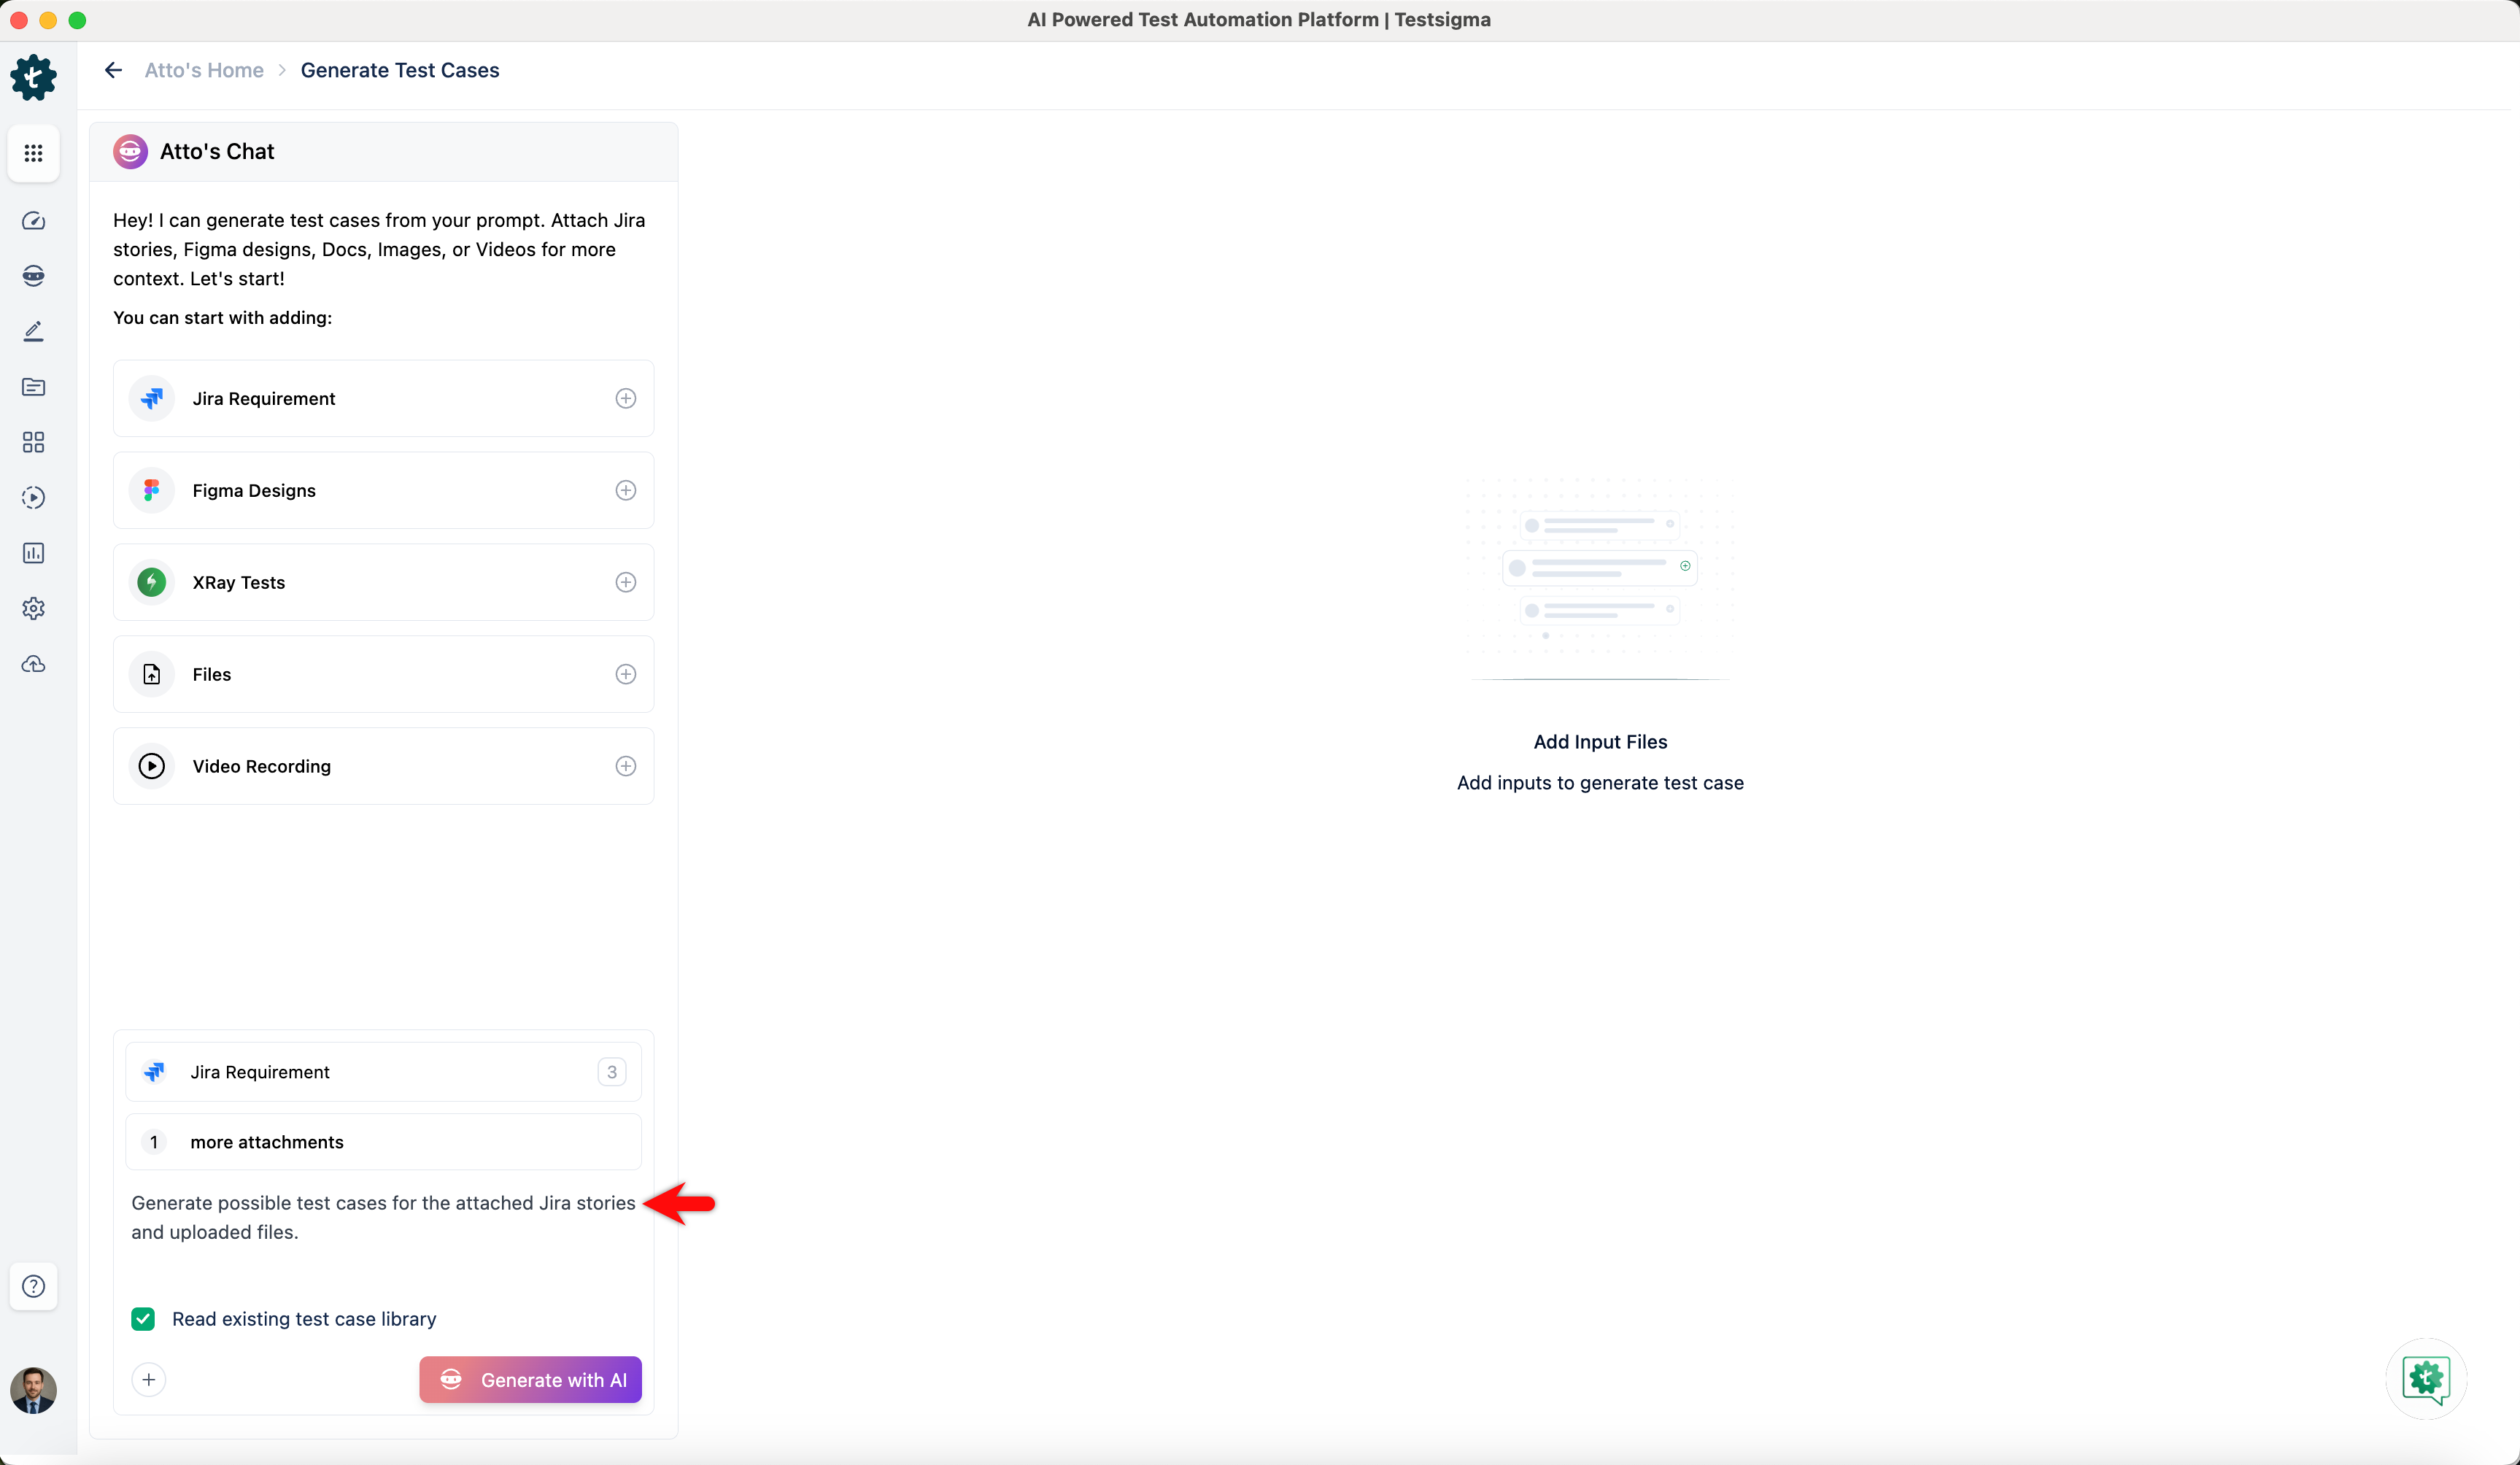Click the cloud upload sidebar icon

pyautogui.click(x=33, y=664)
